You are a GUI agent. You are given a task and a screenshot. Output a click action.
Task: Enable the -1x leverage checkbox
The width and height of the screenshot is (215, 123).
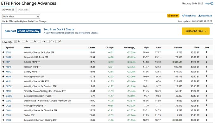(39, 41)
